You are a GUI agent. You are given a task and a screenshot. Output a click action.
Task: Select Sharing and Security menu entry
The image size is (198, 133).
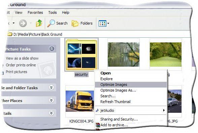pos(119,119)
